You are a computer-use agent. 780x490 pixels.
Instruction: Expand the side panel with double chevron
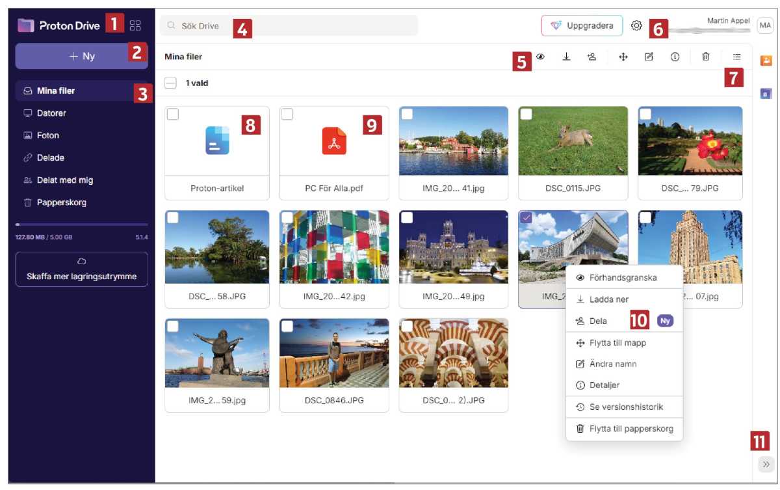coord(766,464)
